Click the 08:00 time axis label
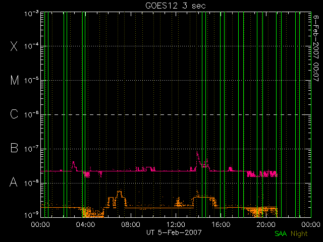The height and width of the screenshot is (242, 323). (131, 224)
